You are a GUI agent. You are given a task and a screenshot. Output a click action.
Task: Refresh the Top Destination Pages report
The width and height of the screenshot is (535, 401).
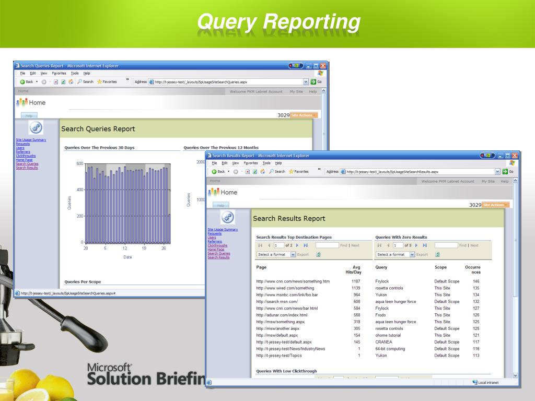[319, 254]
